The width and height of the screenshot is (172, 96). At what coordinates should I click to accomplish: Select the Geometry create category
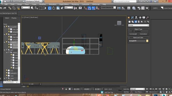(x=130, y=22)
